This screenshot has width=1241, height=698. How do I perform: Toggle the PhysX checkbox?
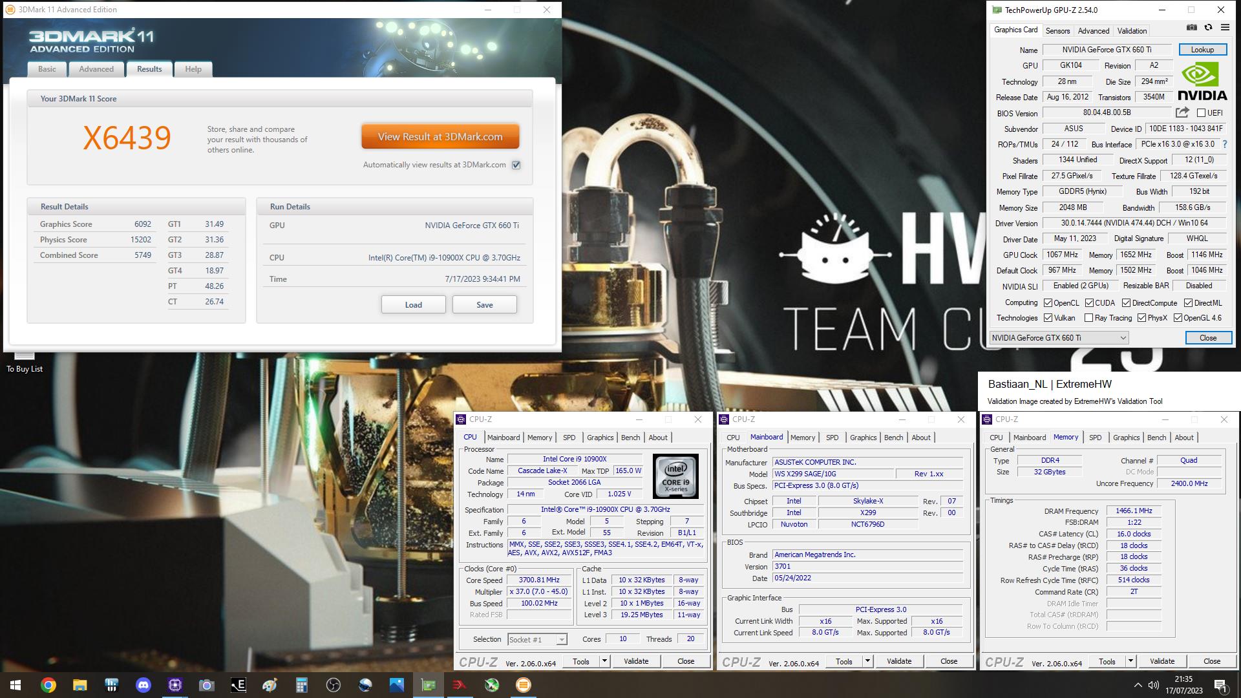1141,318
